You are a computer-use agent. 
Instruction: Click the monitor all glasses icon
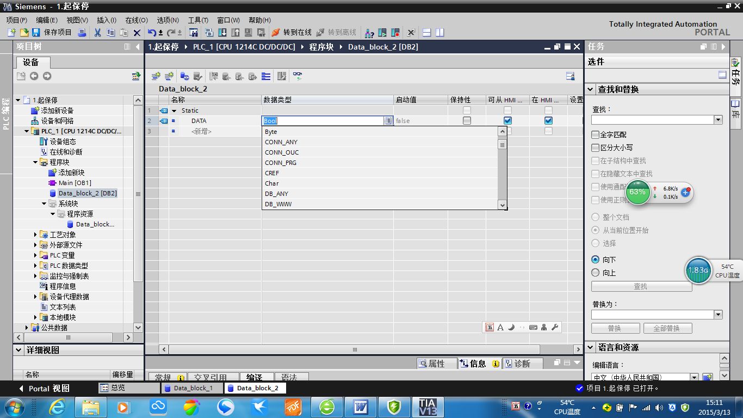(x=298, y=76)
